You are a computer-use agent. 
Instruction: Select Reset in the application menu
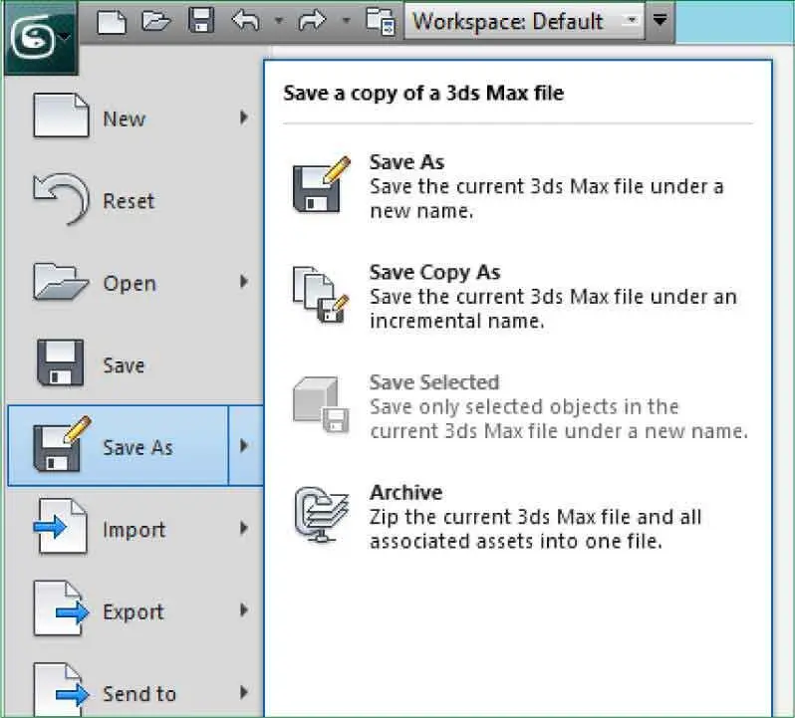coord(128,201)
